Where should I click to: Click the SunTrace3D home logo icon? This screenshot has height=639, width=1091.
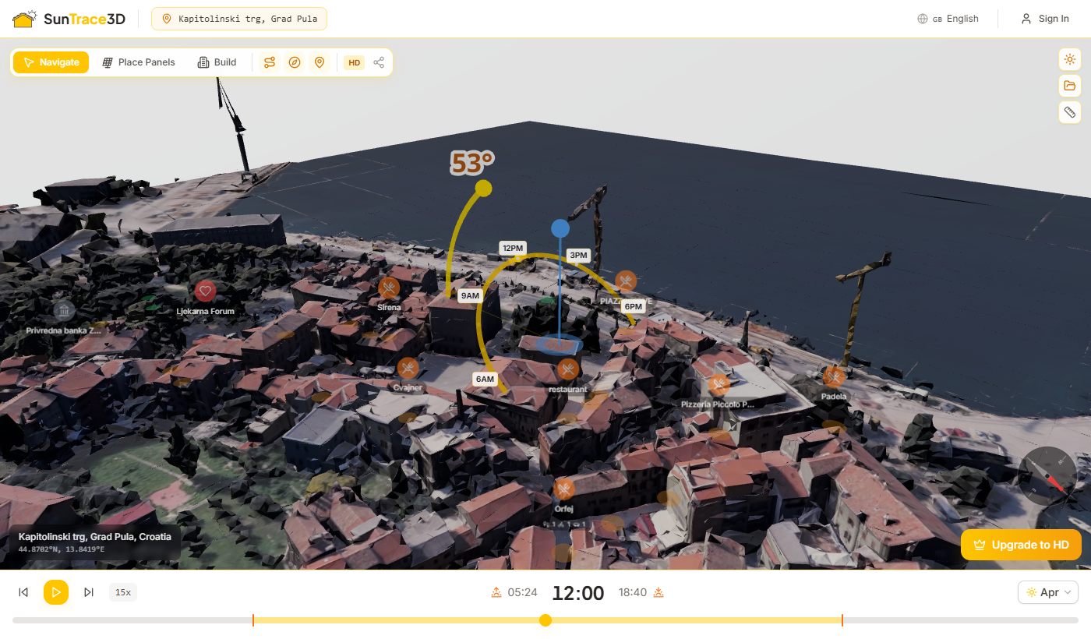point(24,18)
